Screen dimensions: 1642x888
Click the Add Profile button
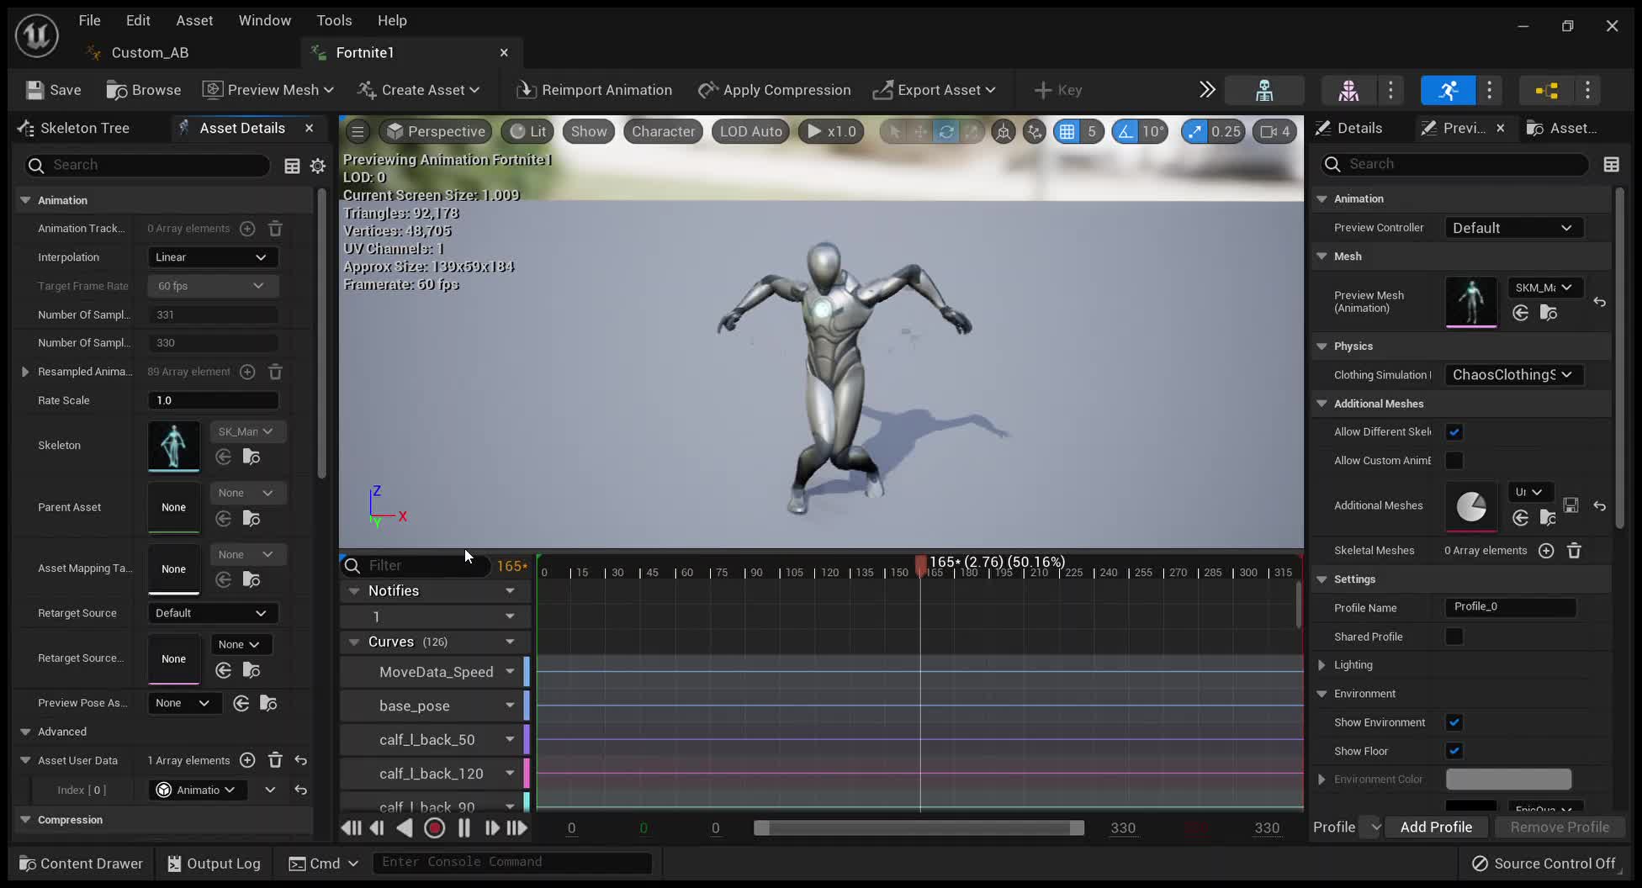click(1435, 827)
